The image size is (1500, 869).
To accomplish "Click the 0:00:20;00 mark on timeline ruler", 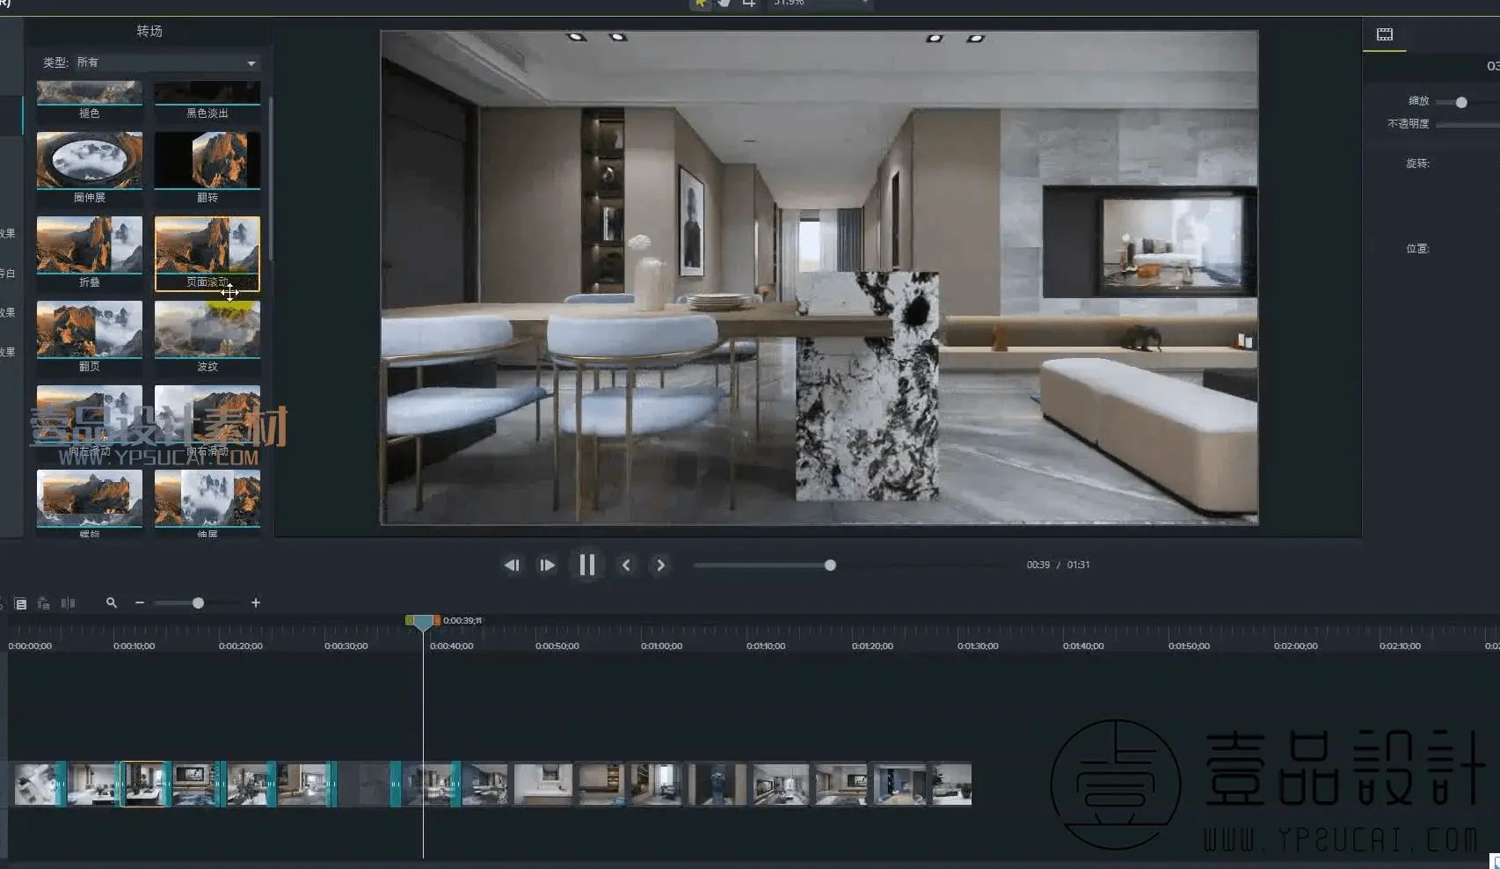I will (x=241, y=646).
